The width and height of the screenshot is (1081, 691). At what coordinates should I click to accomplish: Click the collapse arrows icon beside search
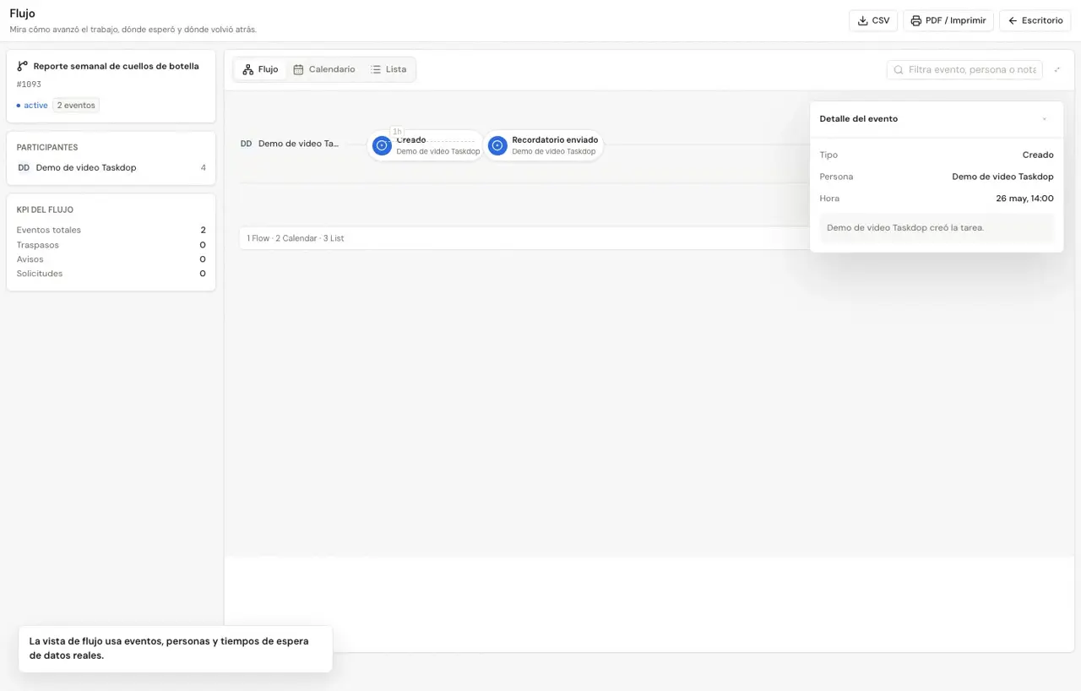(x=1057, y=69)
